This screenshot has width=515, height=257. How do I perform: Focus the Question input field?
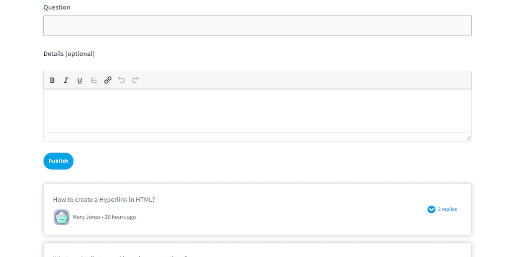[257, 26]
